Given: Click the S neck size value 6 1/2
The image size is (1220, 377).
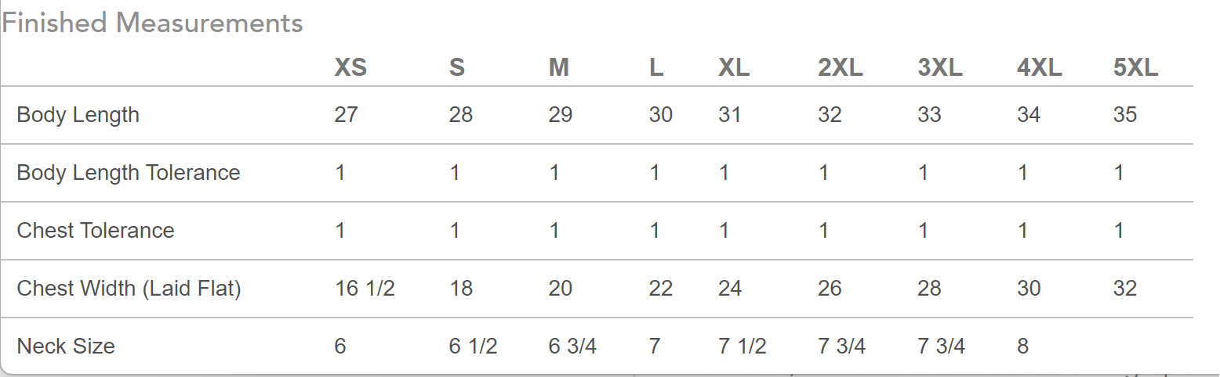Looking at the screenshot, I should pyautogui.click(x=473, y=346).
